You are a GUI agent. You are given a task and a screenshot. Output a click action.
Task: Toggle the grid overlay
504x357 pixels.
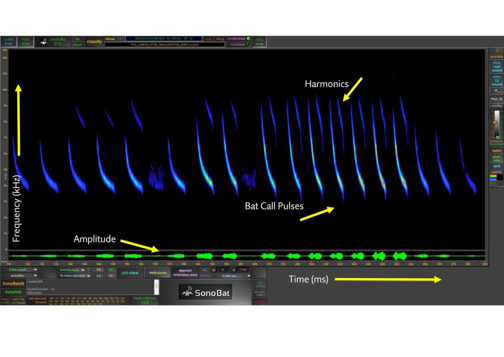(496, 166)
